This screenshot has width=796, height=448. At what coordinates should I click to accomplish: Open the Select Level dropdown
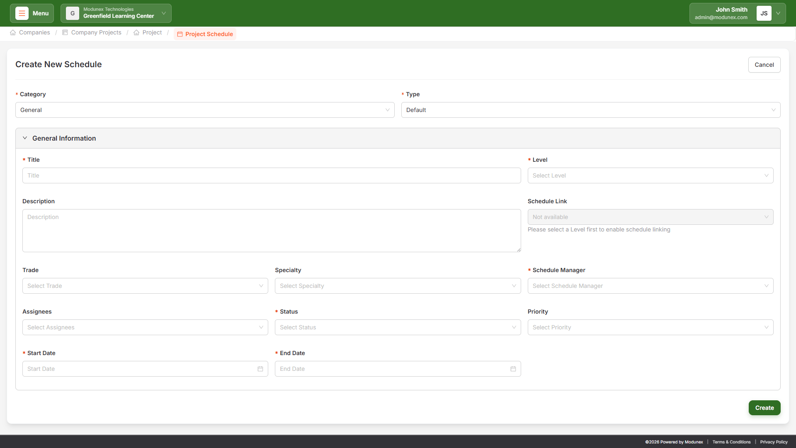point(650,175)
